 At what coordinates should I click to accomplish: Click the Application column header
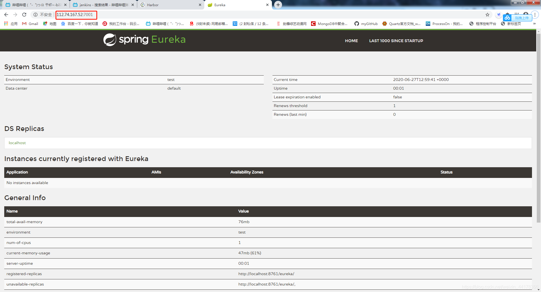coord(17,172)
